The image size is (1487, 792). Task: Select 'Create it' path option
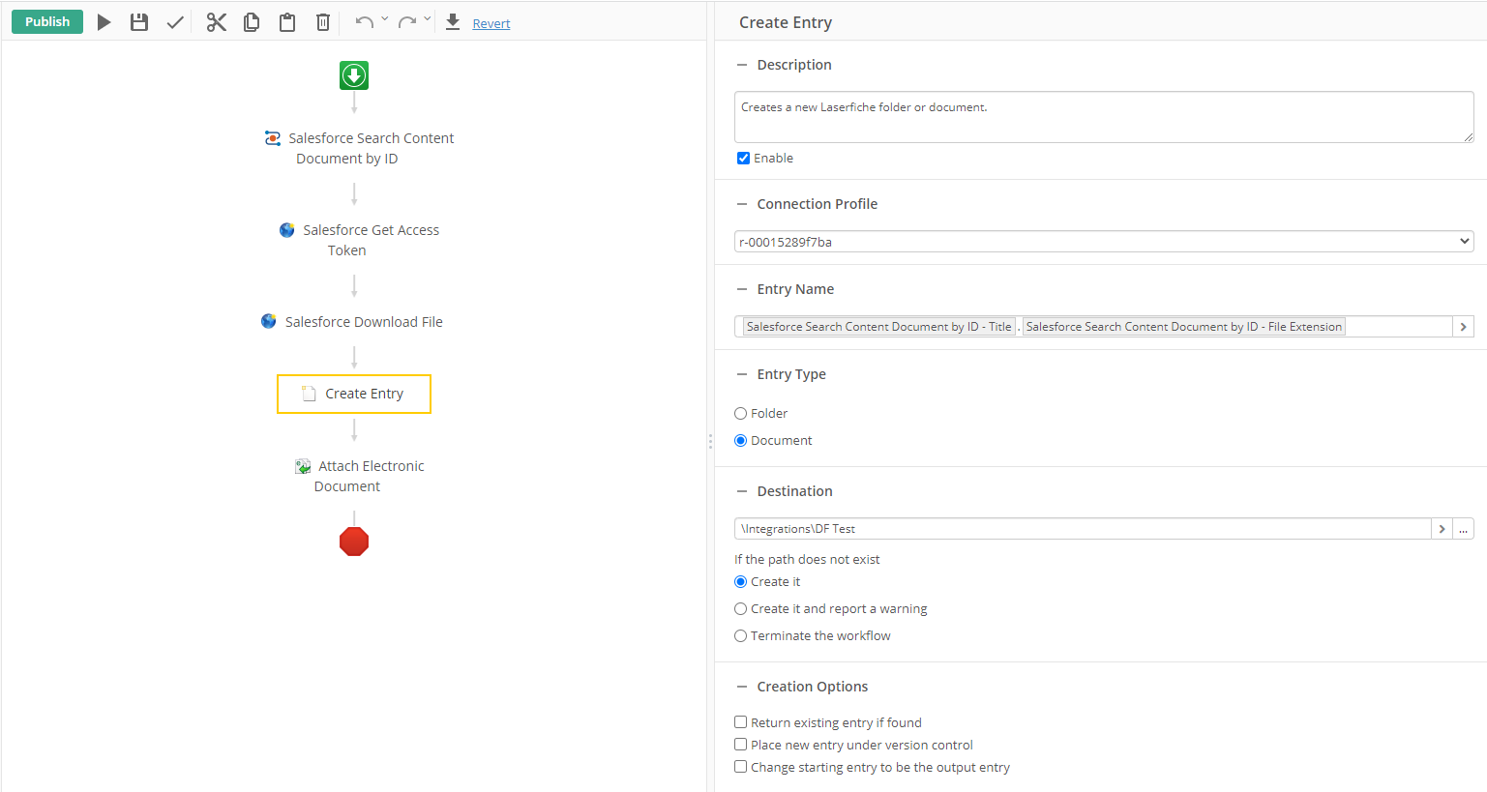point(740,582)
